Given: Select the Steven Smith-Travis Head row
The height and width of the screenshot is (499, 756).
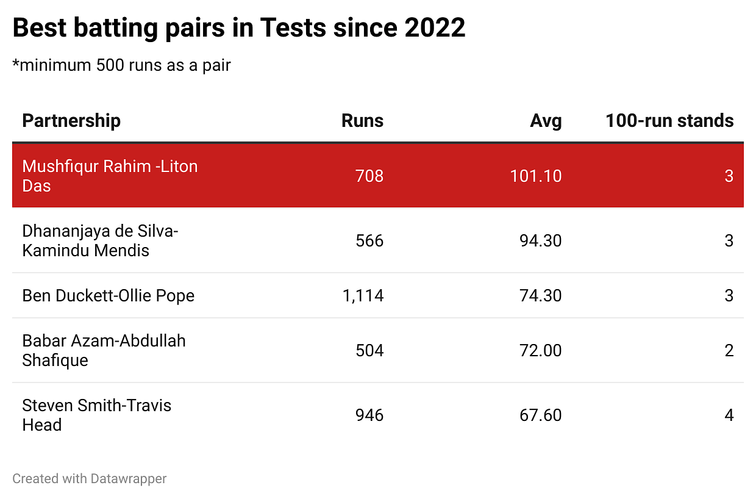Looking at the screenshot, I should point(96,415).
